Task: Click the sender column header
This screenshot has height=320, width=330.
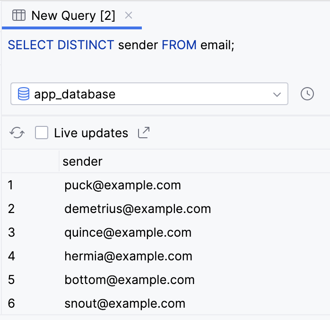Action: [x=83, y=161]
